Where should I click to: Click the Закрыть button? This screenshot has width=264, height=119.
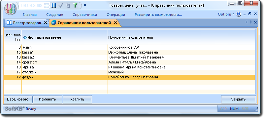pos(238,99)
